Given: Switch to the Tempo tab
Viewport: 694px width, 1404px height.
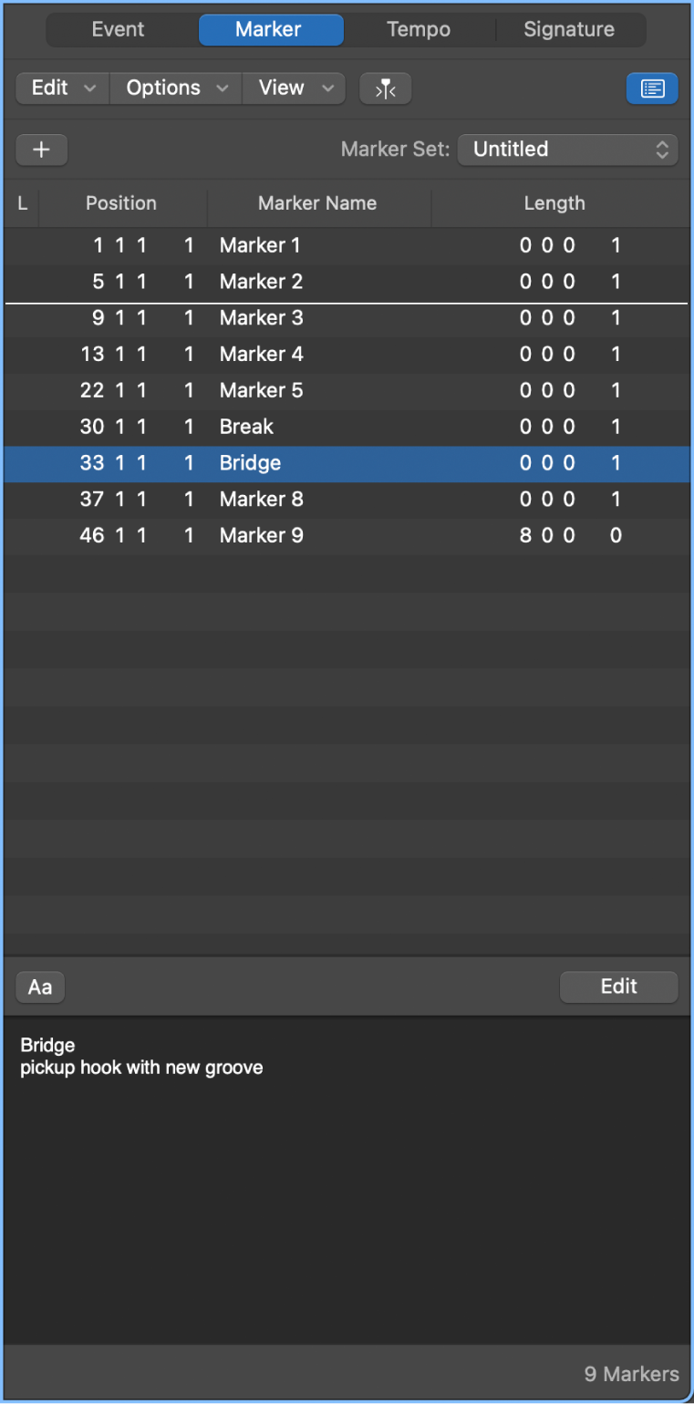Looking at the screenshot, I should click(419, 29).
